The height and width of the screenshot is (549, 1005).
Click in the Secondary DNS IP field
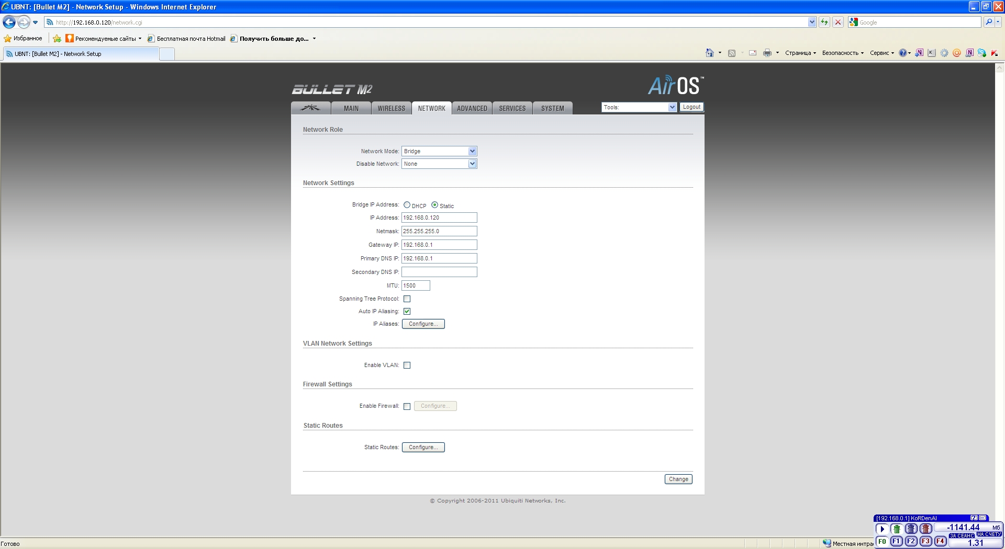coord(439,272)
